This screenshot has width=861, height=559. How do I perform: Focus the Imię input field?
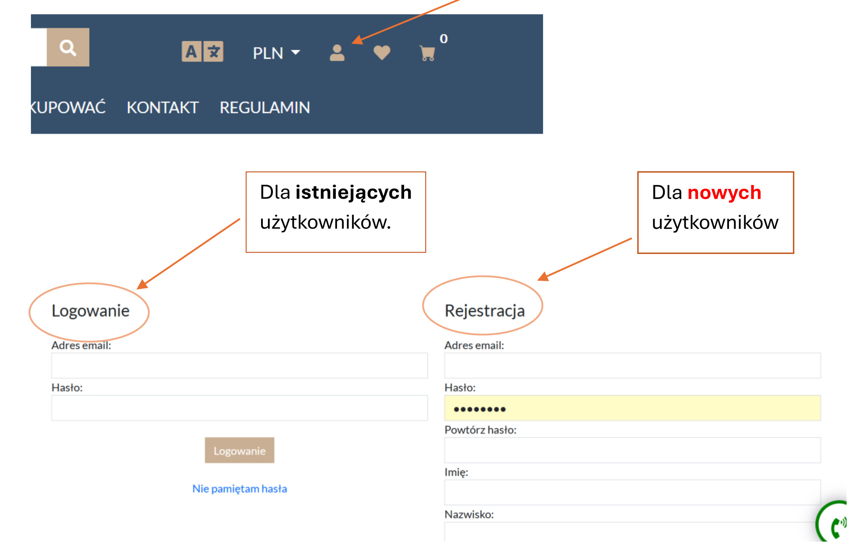(633, 492)
